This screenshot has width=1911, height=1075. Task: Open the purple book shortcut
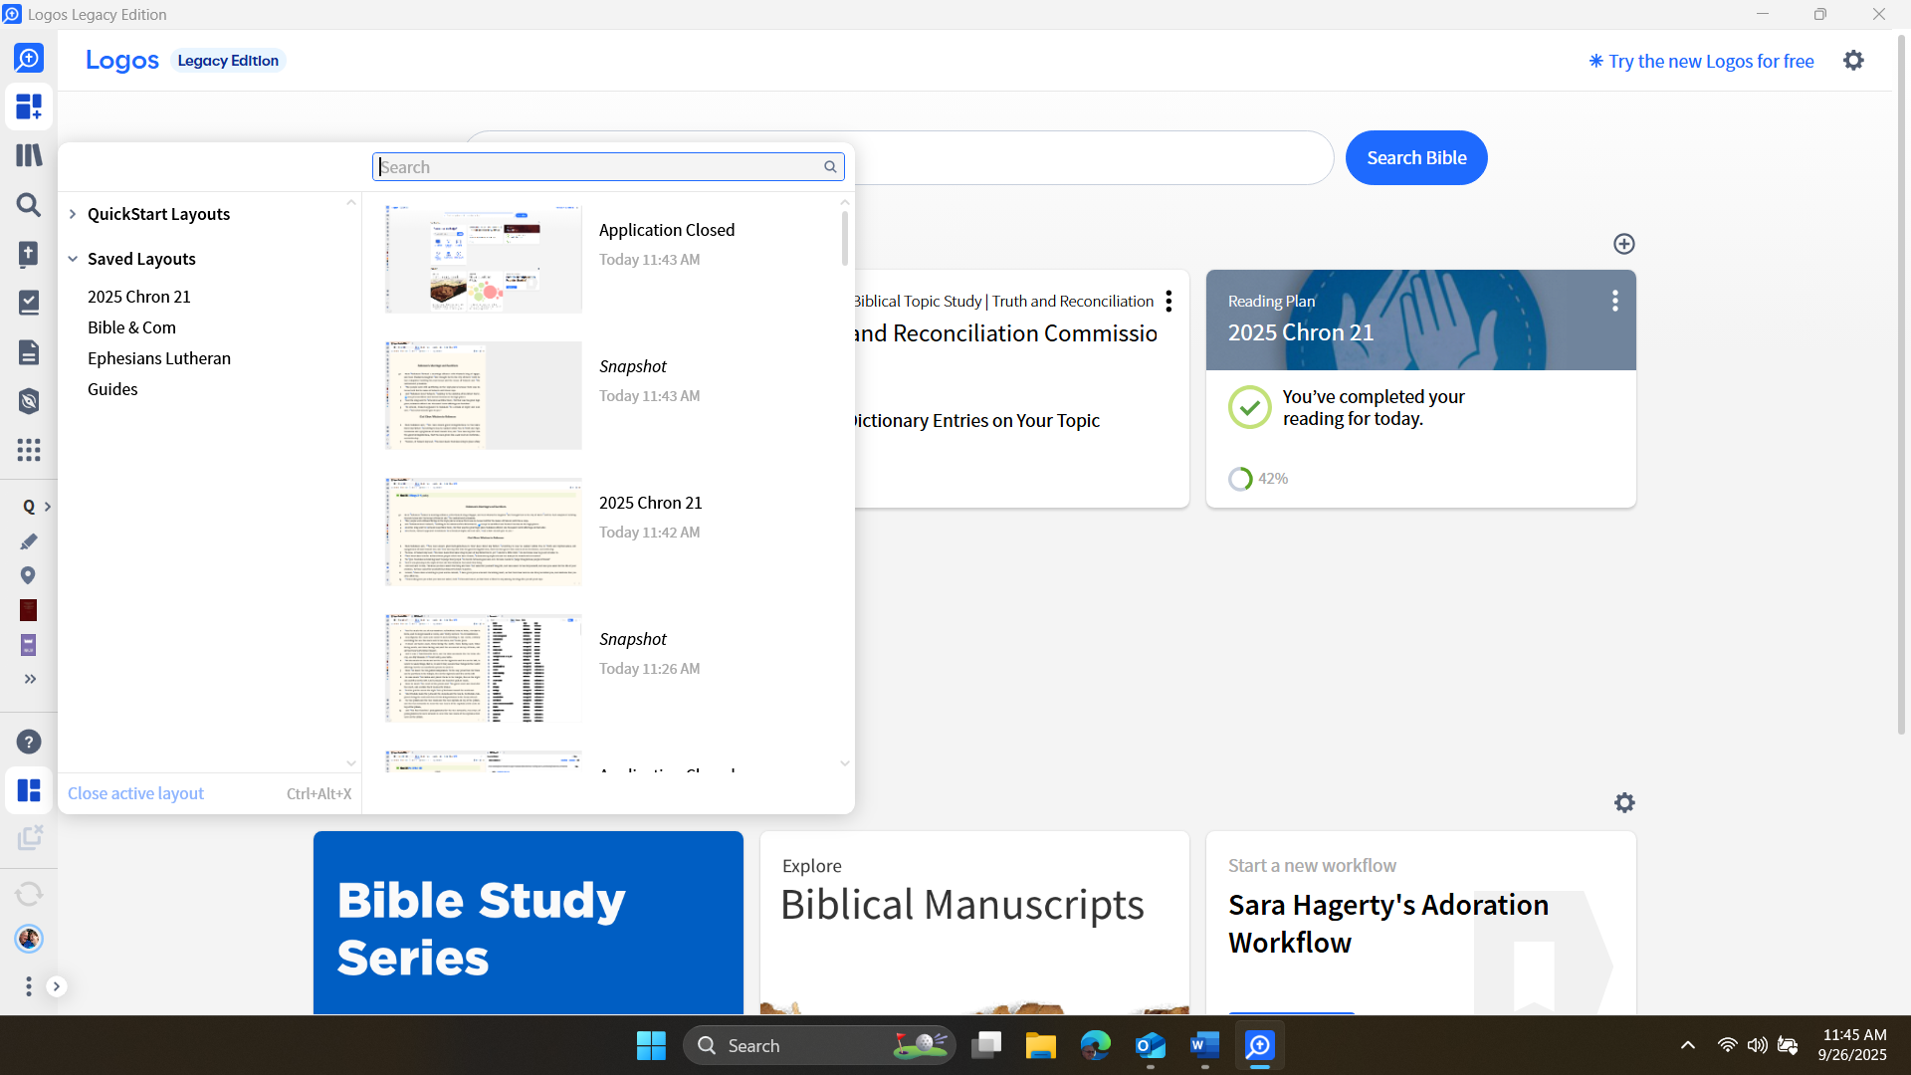point(28,645)
